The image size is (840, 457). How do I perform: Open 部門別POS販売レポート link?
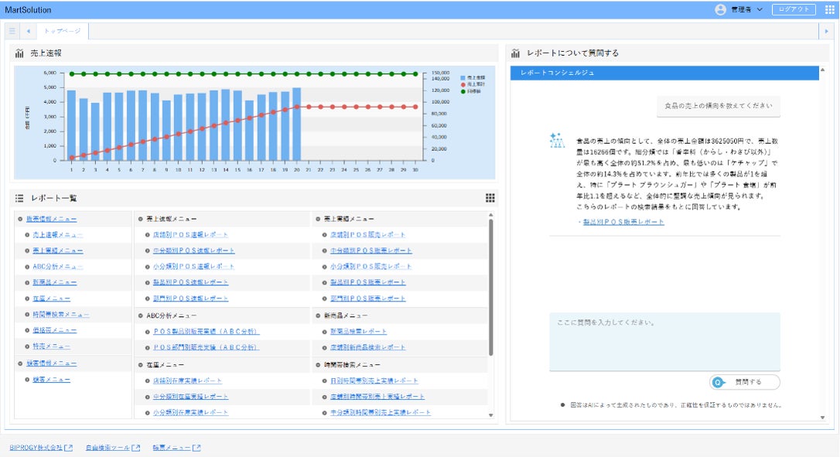tap(368, 298)
